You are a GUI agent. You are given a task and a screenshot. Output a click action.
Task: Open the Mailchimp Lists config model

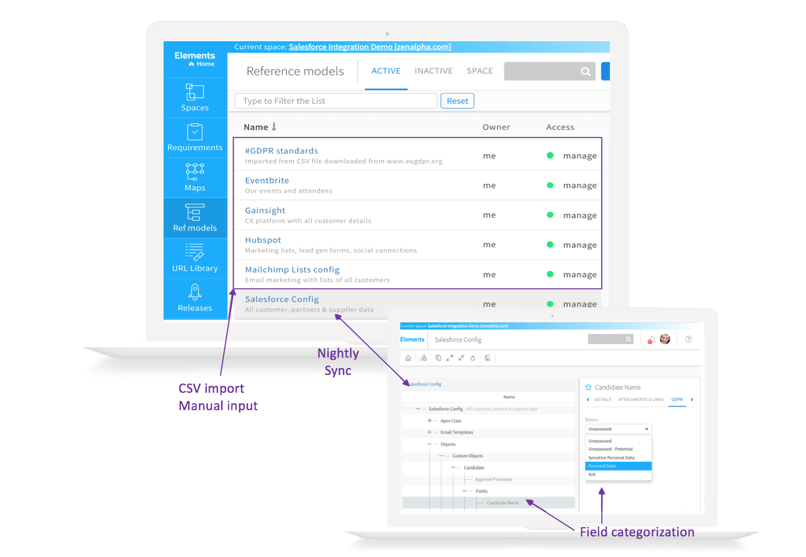click(292, 270)
